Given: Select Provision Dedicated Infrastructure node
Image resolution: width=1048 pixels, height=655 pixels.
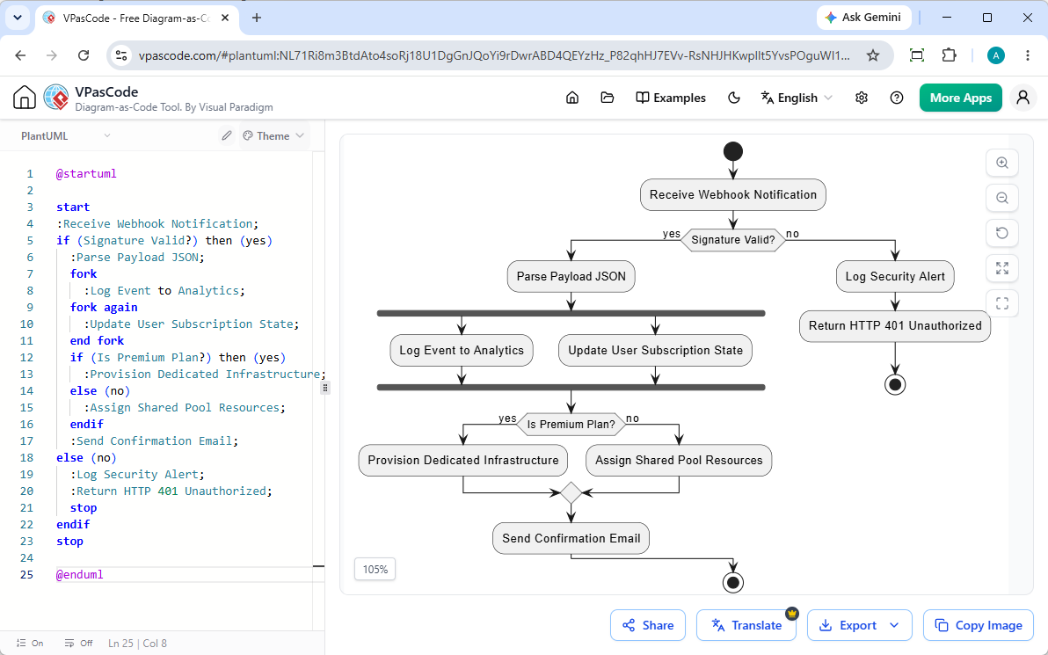Looking at the screenshot, I should coord(463,461).
